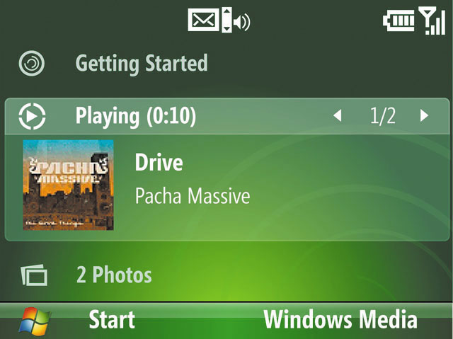Open the Pacha Massive album art thumbnail
This screenshot has width=453, height=339.
point(68,185)
